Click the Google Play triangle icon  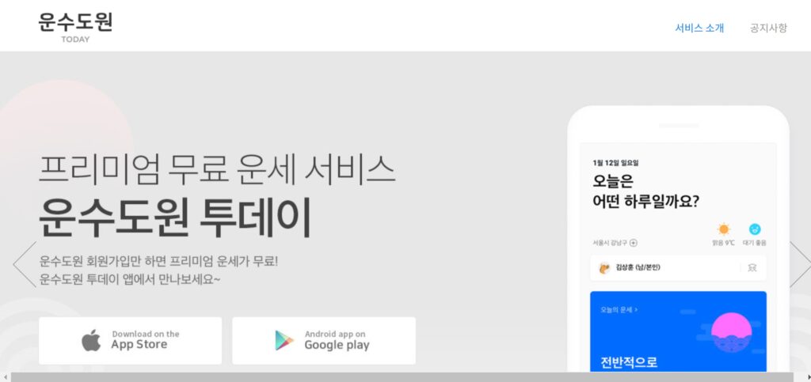[284, 341]
